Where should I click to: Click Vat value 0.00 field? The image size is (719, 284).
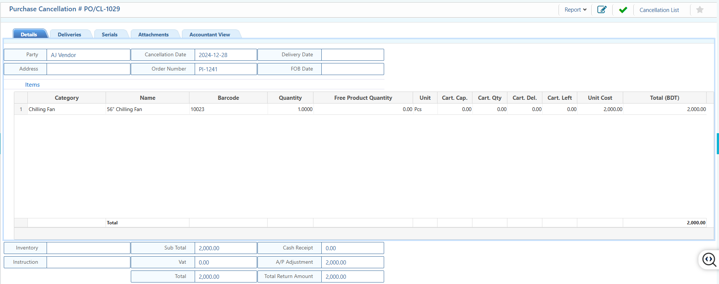click(x=226, y=262)
